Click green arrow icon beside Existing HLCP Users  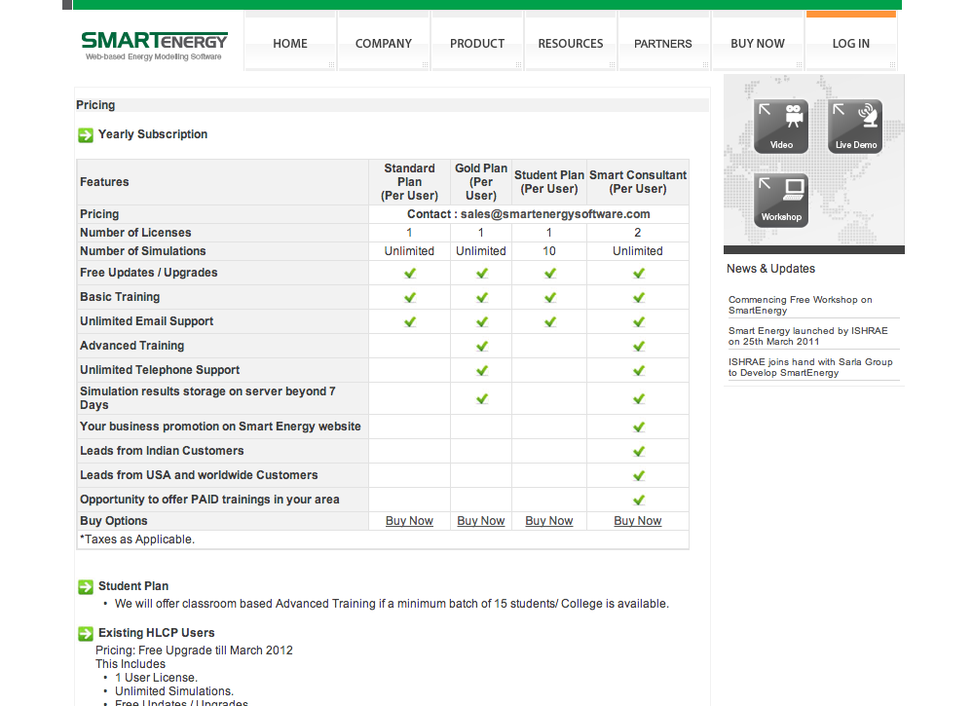86,633
